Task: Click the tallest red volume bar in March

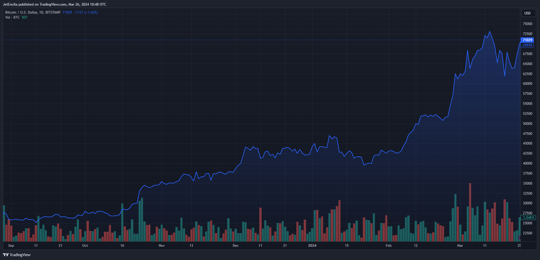Action: click(470, 212)
